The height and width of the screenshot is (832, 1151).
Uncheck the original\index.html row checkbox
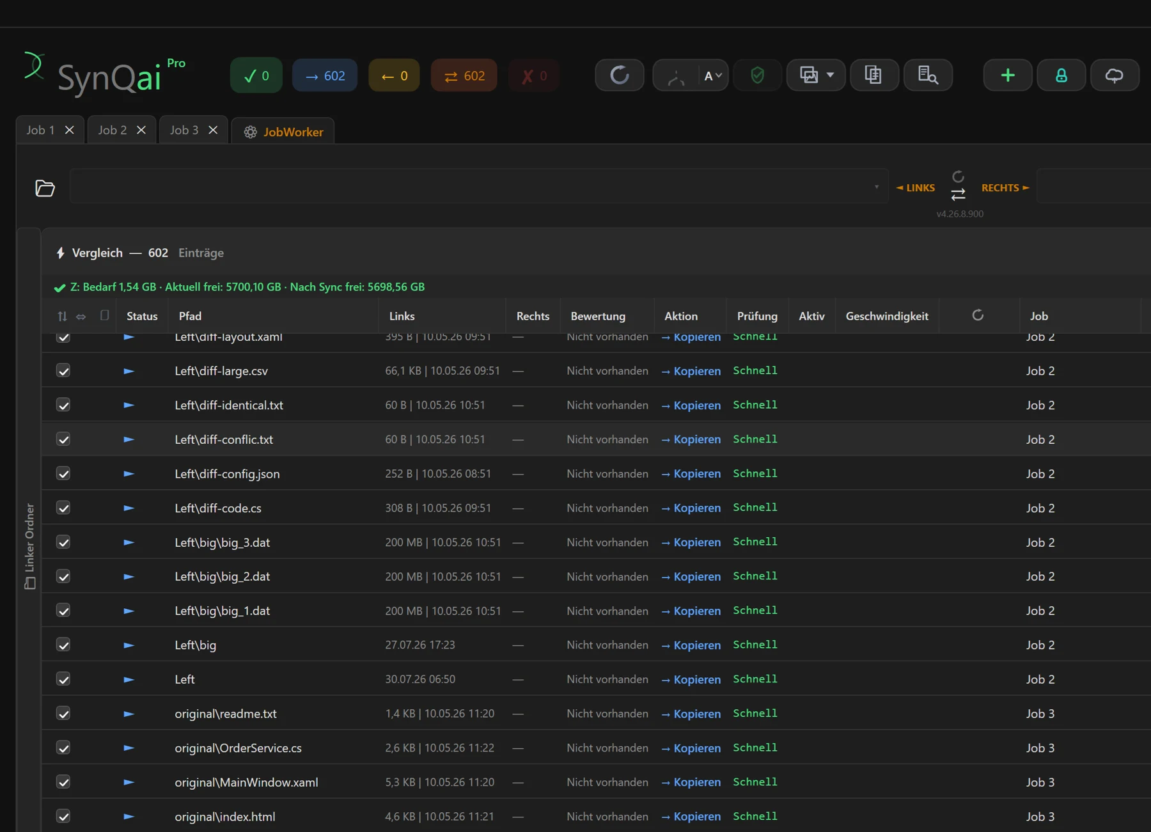(63, 816)
